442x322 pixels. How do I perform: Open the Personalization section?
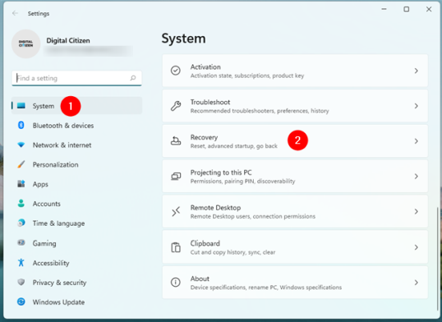coord(76,164)
